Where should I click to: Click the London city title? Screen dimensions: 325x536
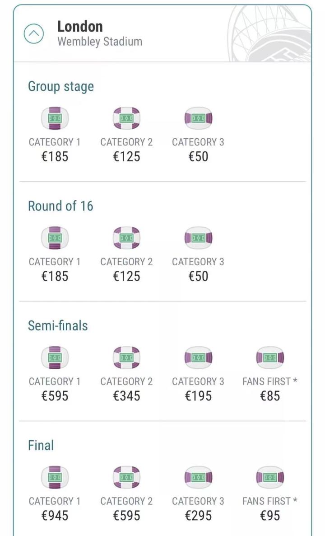[x=80, y=26]
